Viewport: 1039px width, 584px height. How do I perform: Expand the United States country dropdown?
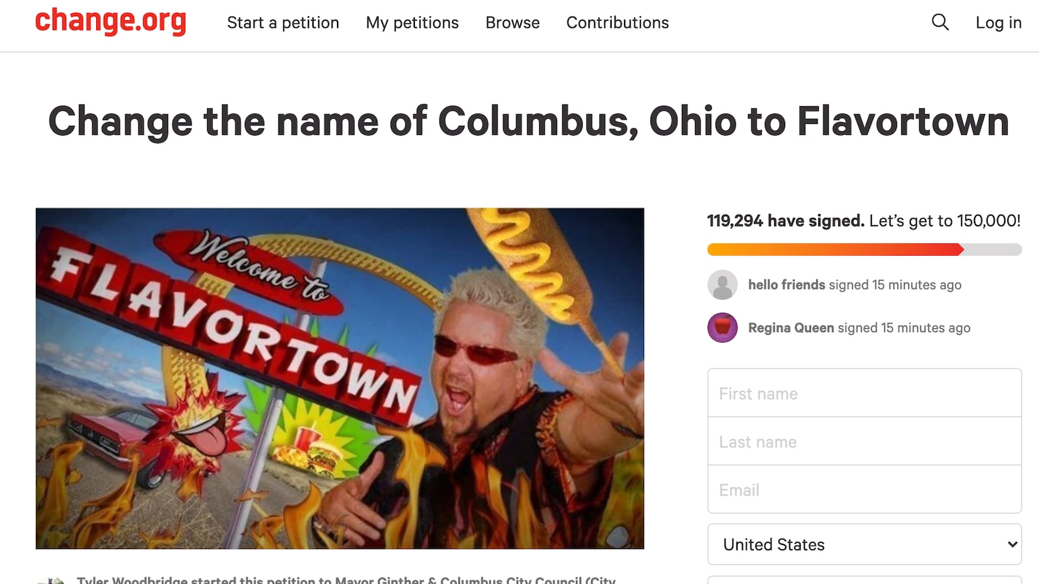click(864, 544)
